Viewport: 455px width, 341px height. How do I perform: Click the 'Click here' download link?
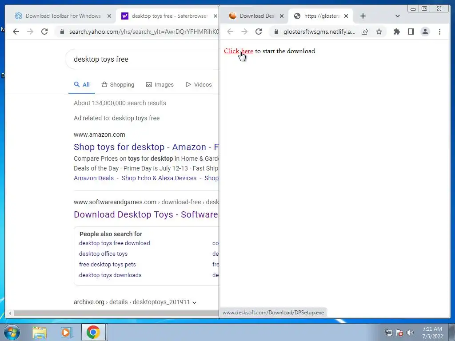(238, 51)
